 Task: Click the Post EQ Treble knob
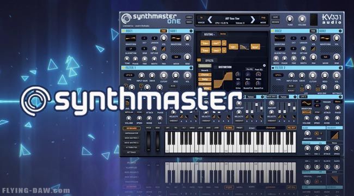[258, 74]
